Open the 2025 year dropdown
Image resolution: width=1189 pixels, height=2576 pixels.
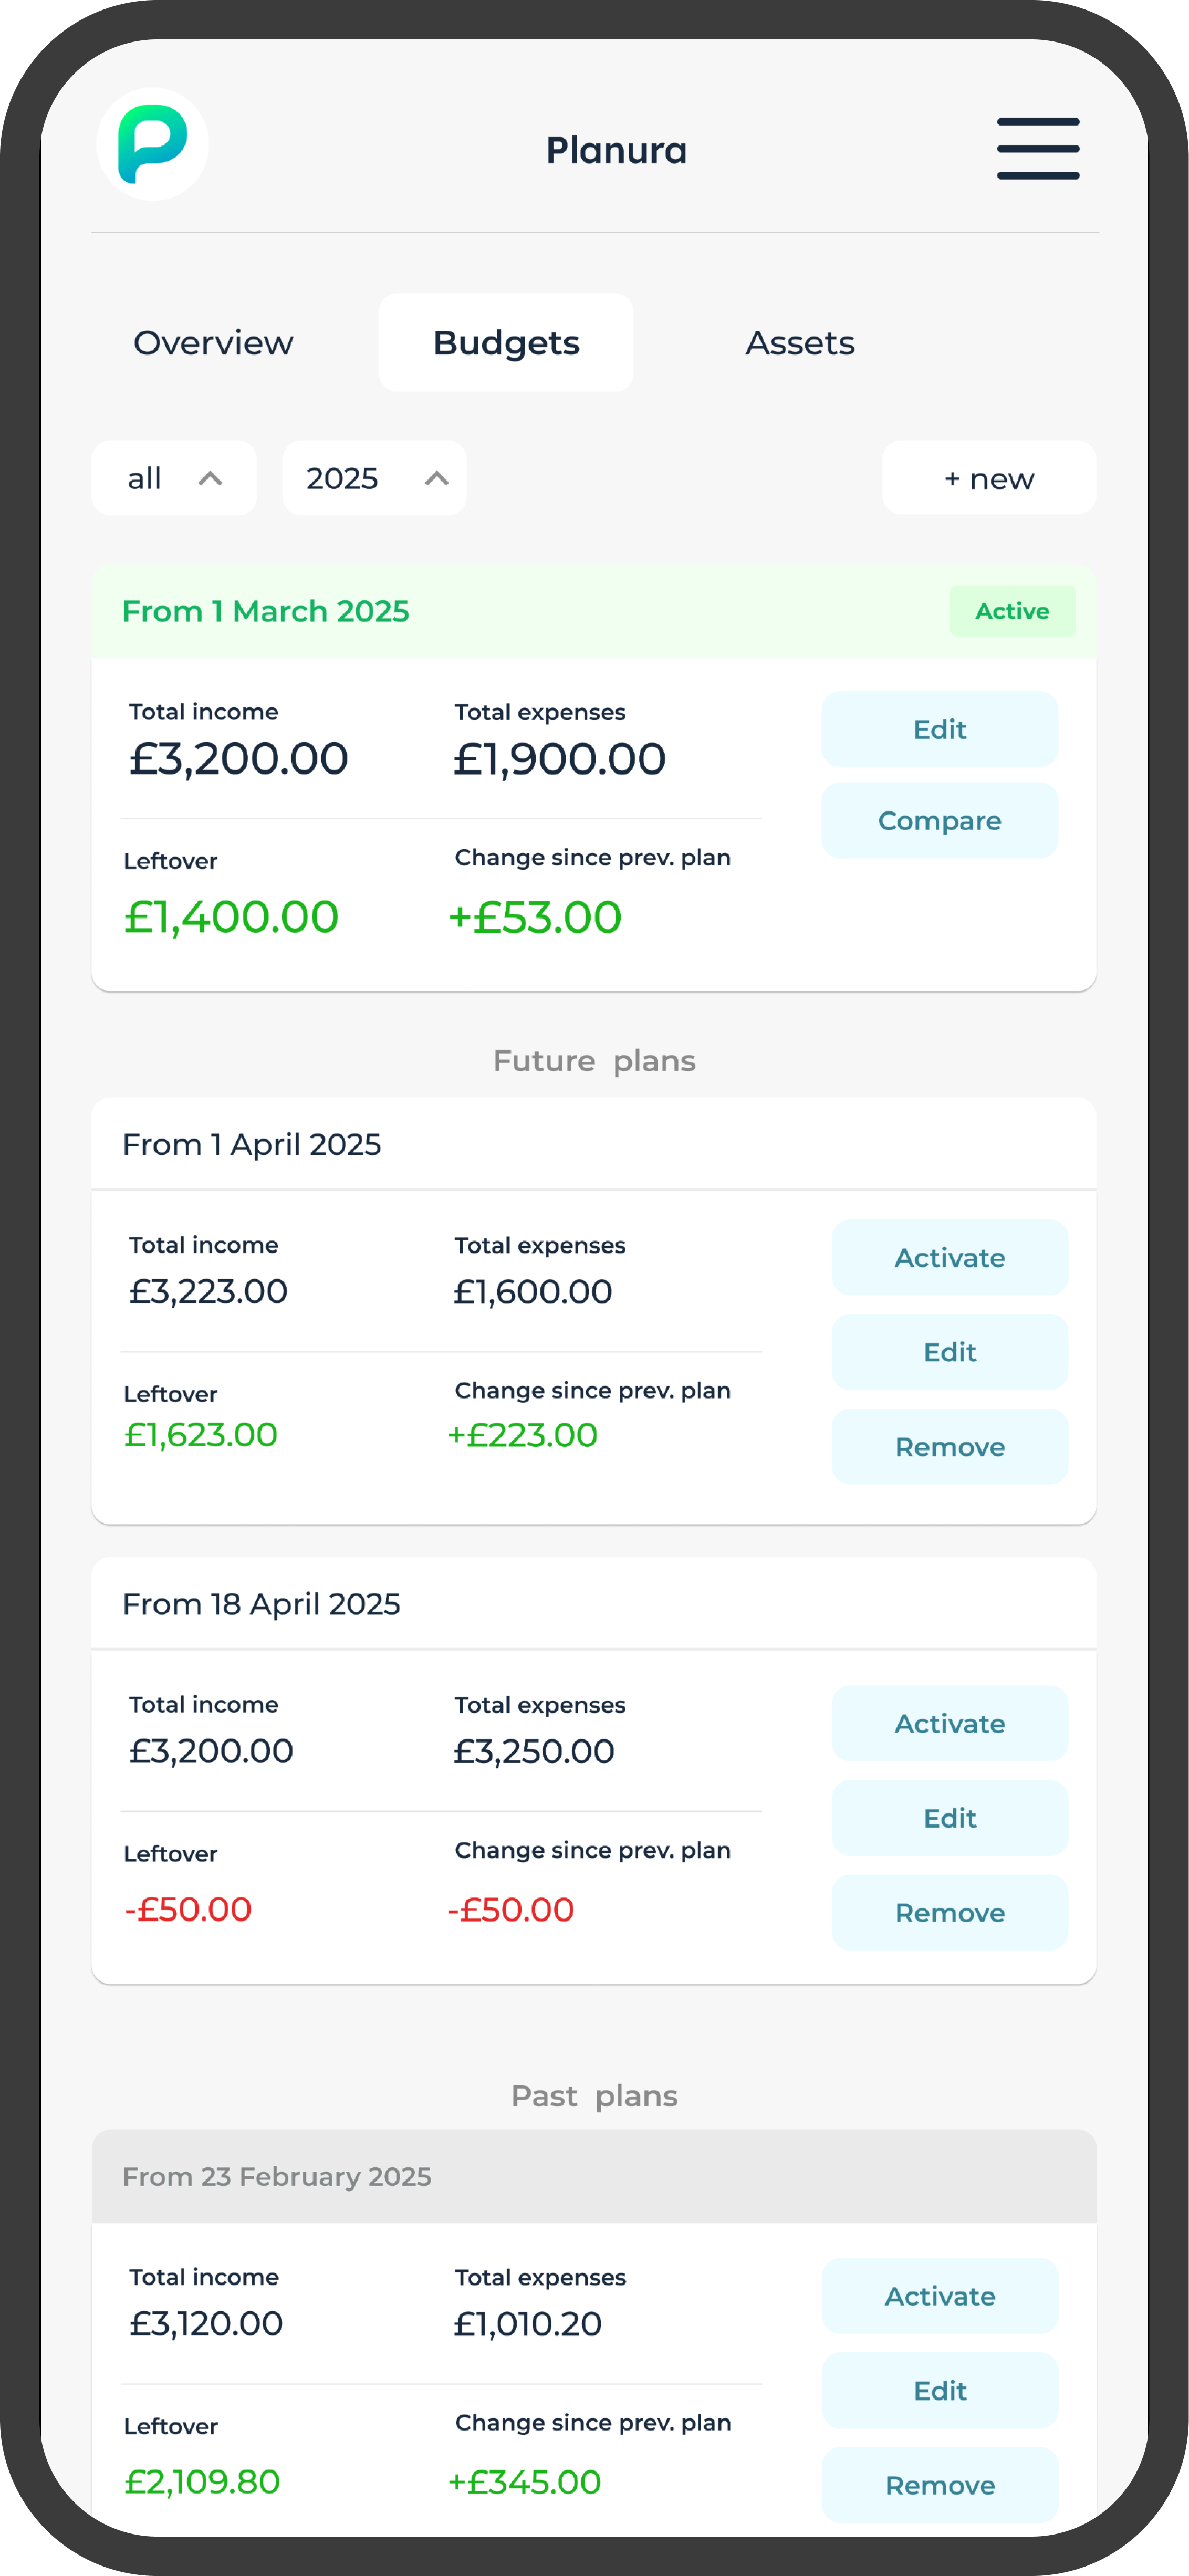[x=374, y=478]
